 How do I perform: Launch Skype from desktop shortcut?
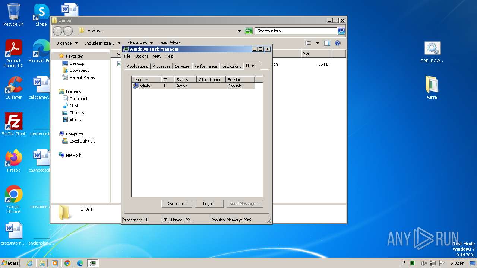click(x=41, y=15)
